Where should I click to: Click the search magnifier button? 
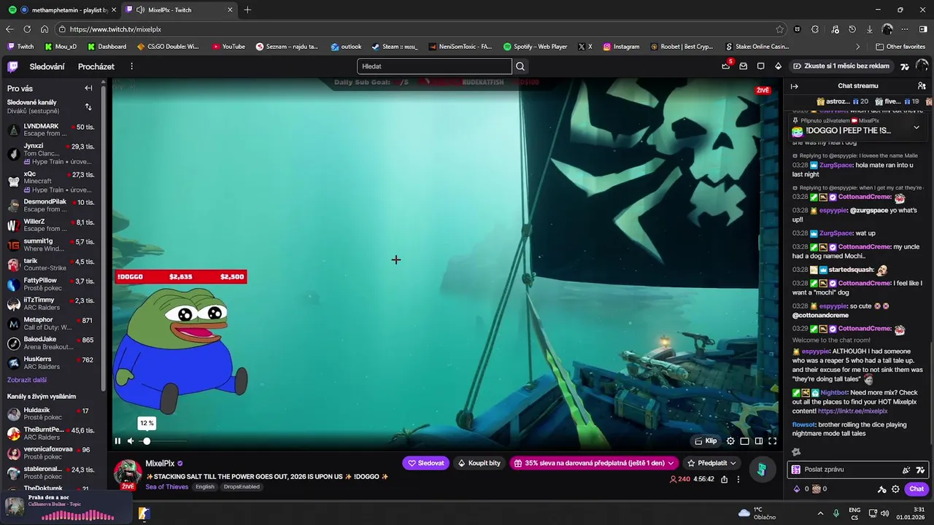(x=520, y=66)
